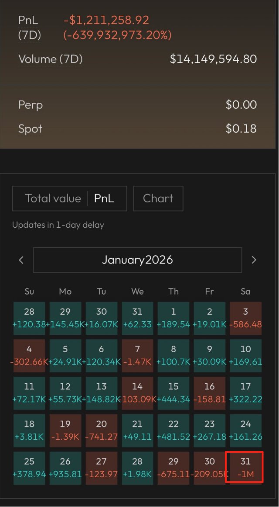
Task: Select January 30 cell showing -209.05K
Action: (210, 468)
